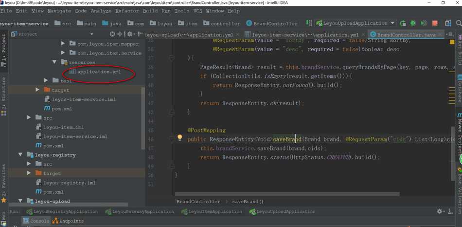Switch to Console tab in Run panel
462x227 pixels.
point(36,221)
